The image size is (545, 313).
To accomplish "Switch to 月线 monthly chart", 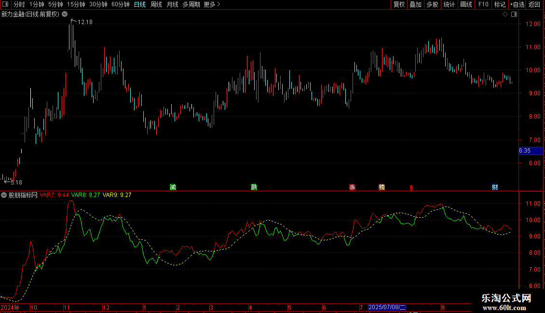I will pyautogui.click(x=172, y=4).
